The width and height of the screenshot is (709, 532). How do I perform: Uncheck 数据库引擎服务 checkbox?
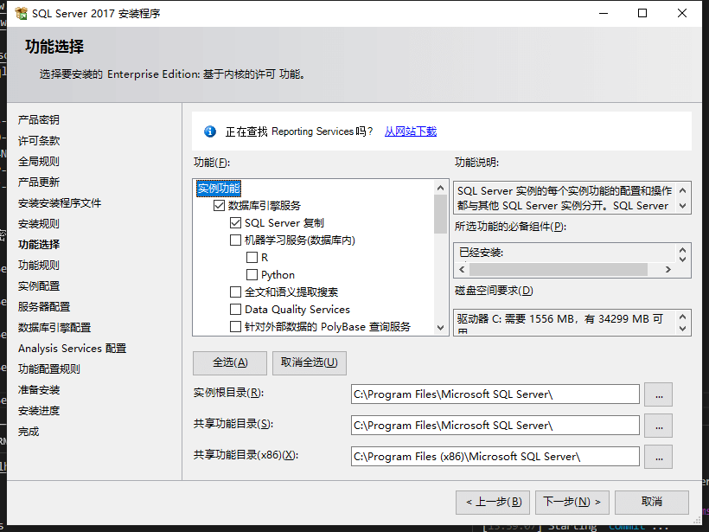coord(219,206)
